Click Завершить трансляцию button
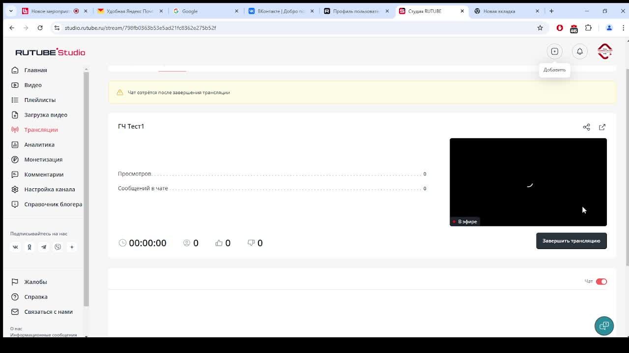 tap(572, 241)
